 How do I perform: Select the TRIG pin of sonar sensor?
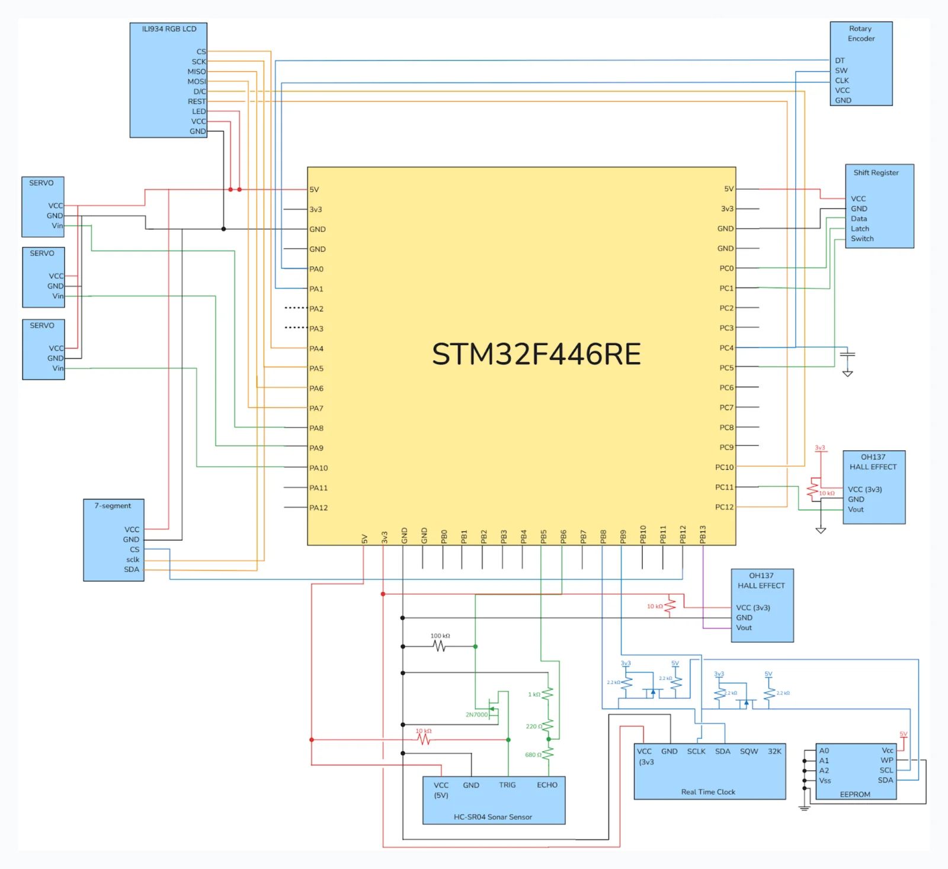tap(507, 785)
